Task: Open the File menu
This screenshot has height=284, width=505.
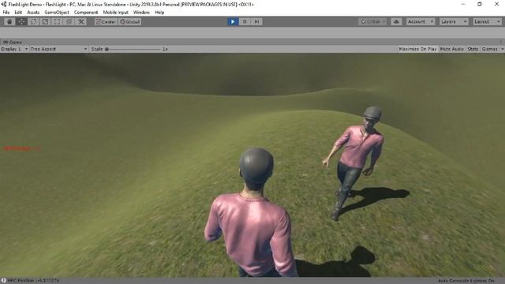Action: click(6, 13)
